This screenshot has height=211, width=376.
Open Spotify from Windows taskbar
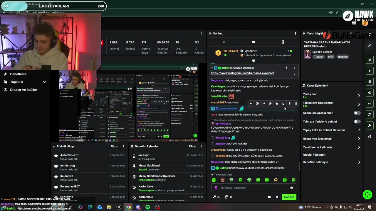tap(148, 207)
